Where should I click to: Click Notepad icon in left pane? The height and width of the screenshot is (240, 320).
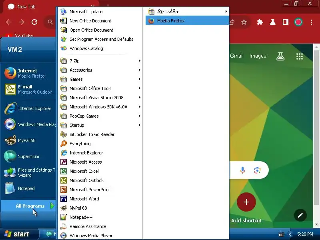pos(10,188)
